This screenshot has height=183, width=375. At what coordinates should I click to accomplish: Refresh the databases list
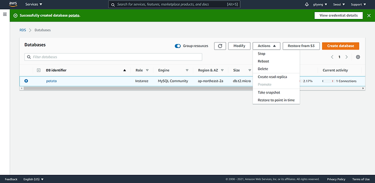220,46
